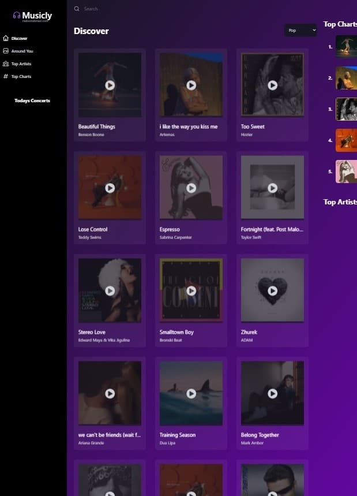The height and width of the screenshot is (496, 357).
Task: Open the Mark Ambor artist link
Action: click(x=252, y=443)
